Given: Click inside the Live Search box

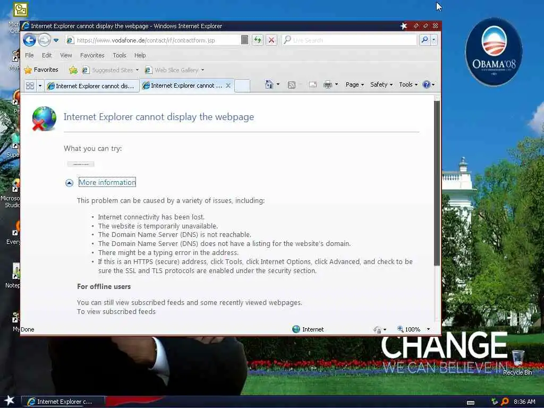Looking at the screenshot, I should (x=350, y=40).
